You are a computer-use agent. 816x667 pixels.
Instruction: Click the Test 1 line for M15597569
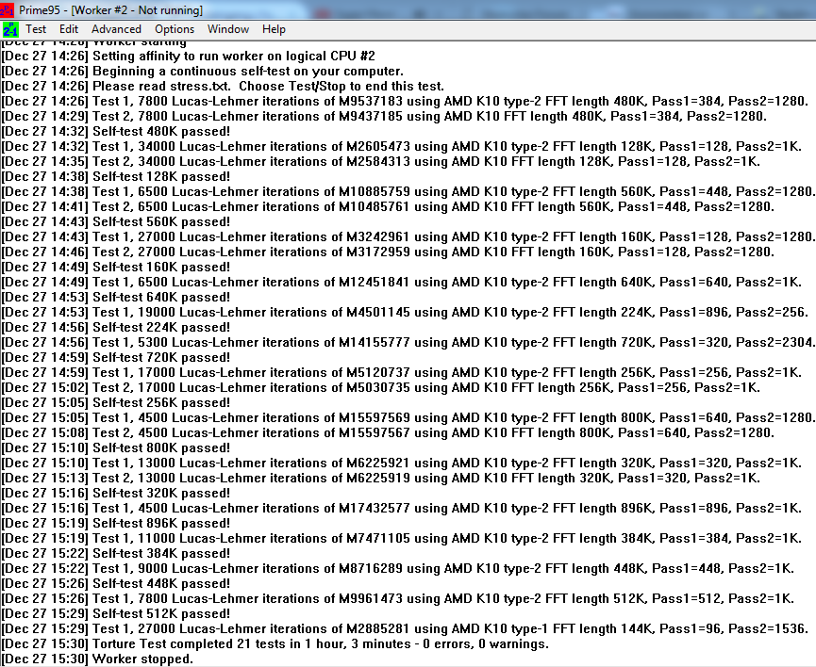(x=408, y=418)
